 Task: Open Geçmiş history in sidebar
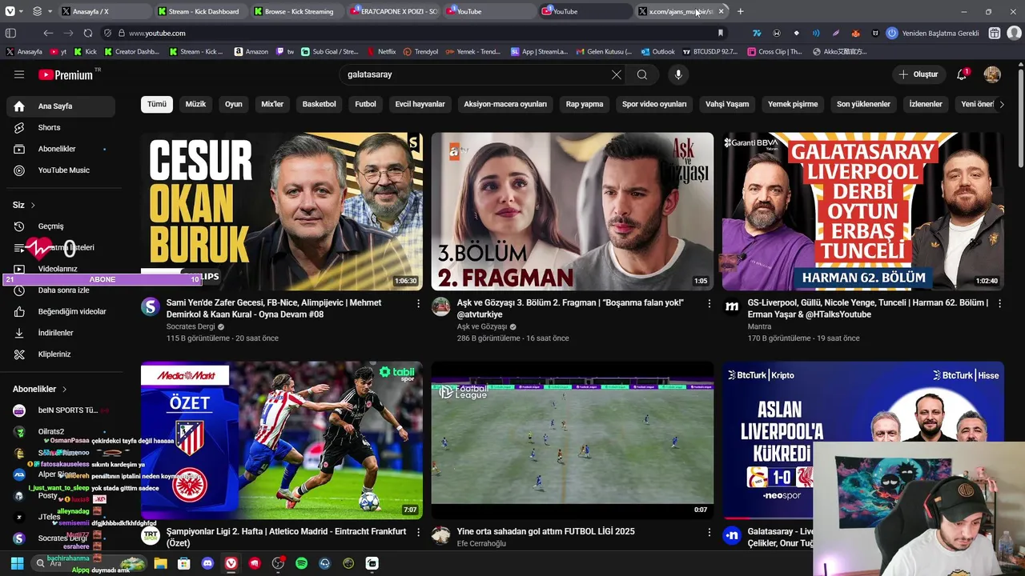pyautogui.click(x=61, y=226)
